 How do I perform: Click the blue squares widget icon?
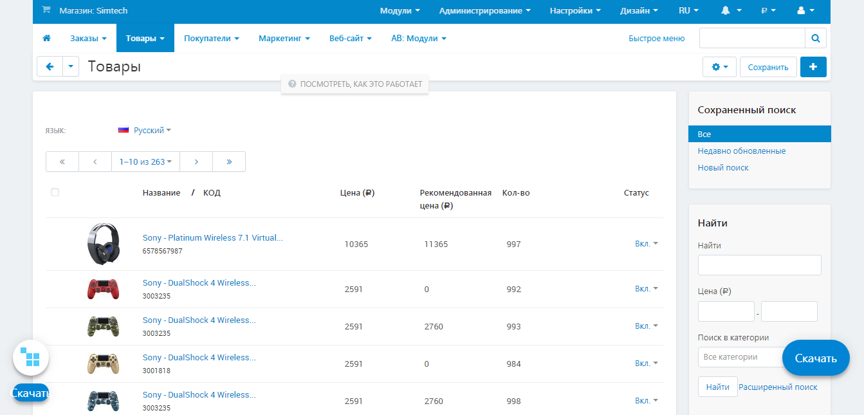point(31,357)
